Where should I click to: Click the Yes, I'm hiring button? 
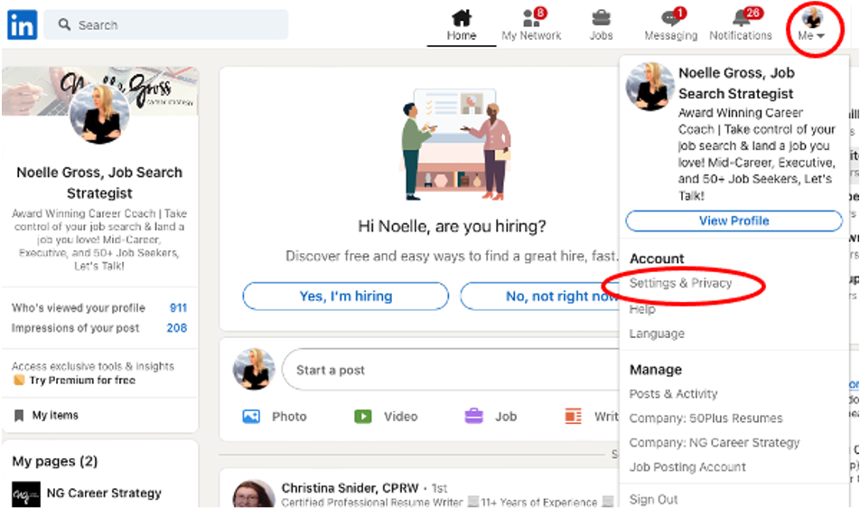click(345, 296)
